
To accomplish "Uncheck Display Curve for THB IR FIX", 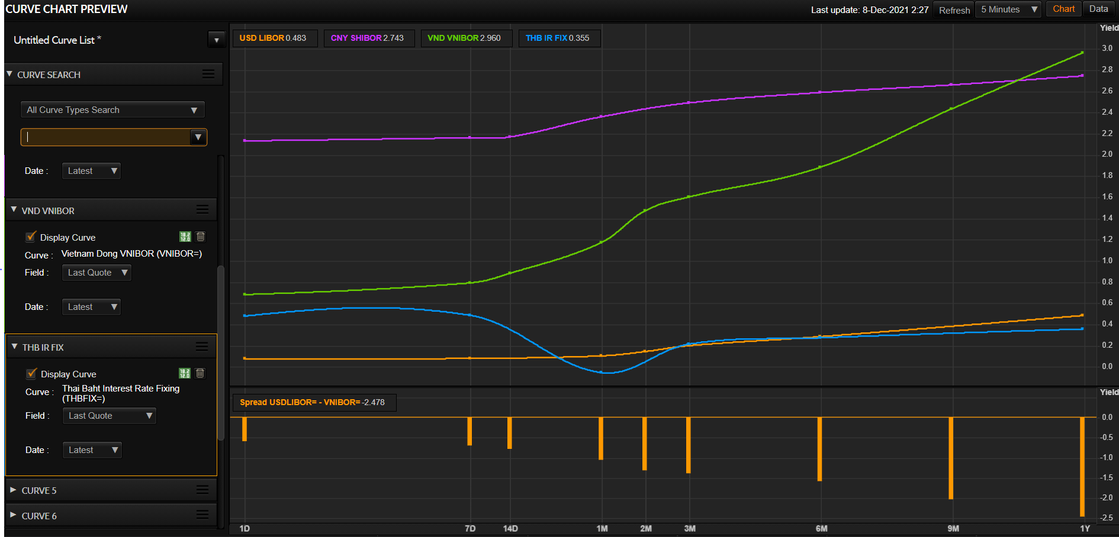I will point(31,373).
